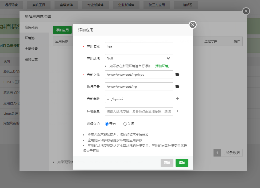Viewport: 260px width, 188px height.
Task: Click plus icon next to 启动参数
Action: [x=177, y=99]
